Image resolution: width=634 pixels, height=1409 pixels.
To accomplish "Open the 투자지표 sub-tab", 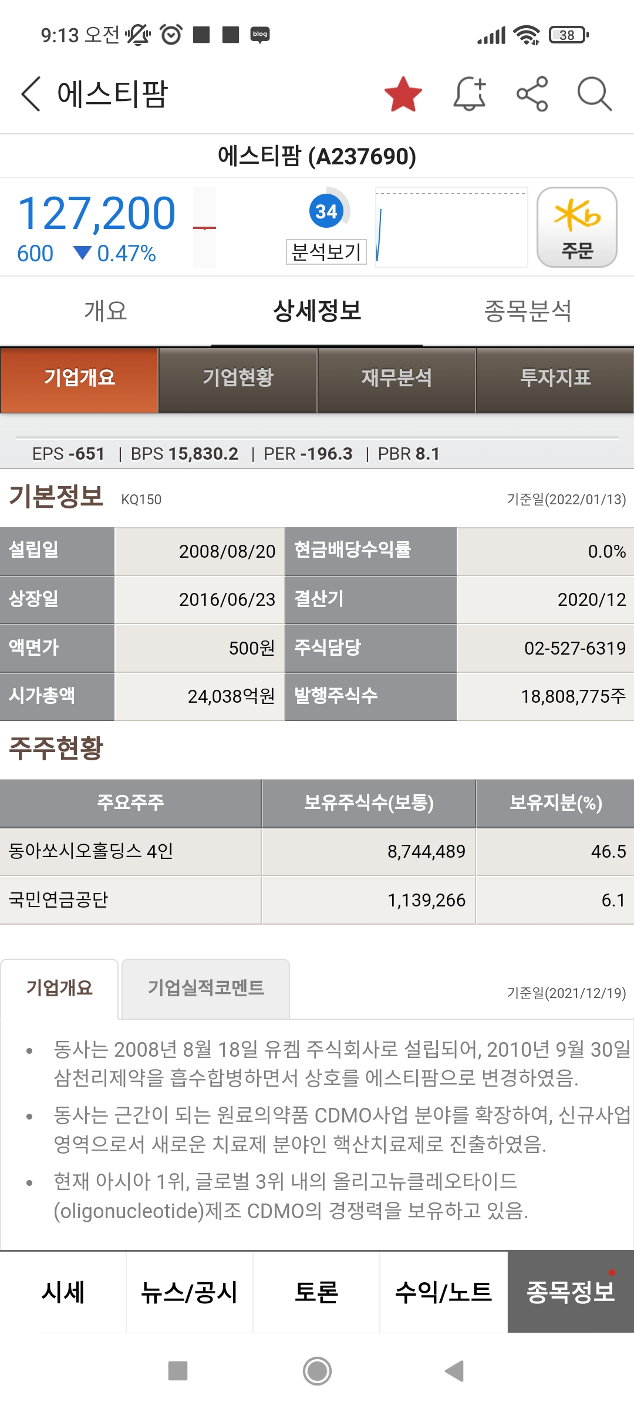I will (555, 380).
